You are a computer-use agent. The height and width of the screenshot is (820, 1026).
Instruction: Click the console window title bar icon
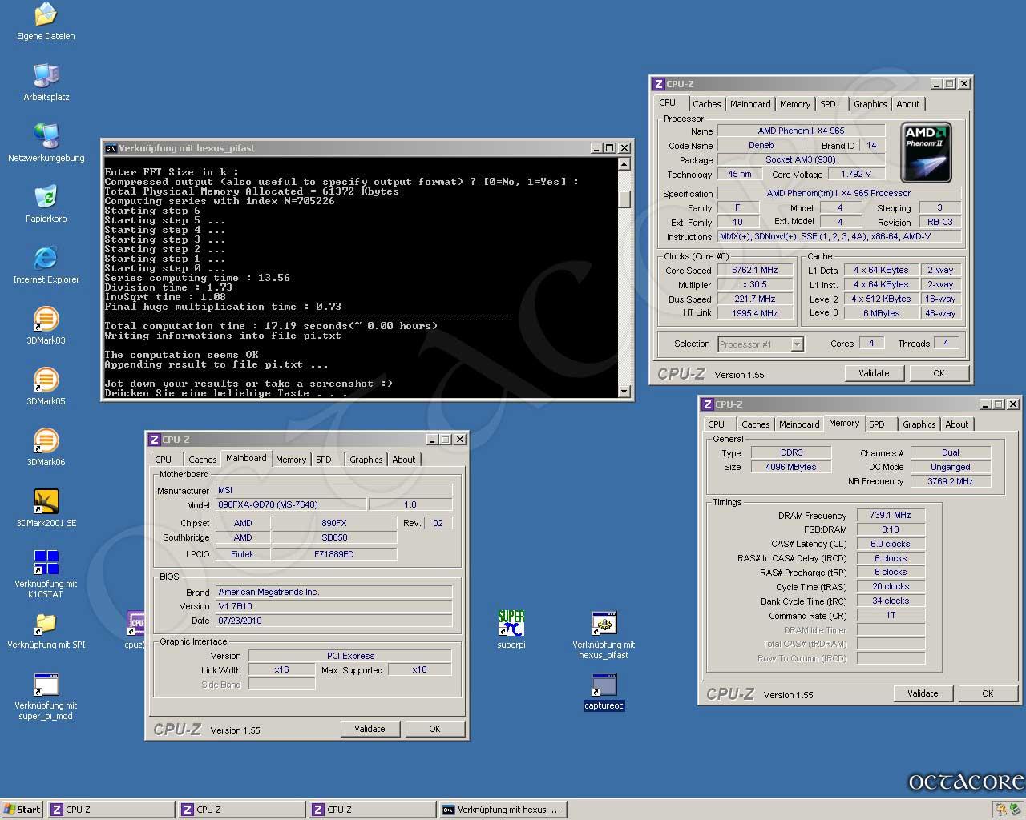[x=111, y=148]
